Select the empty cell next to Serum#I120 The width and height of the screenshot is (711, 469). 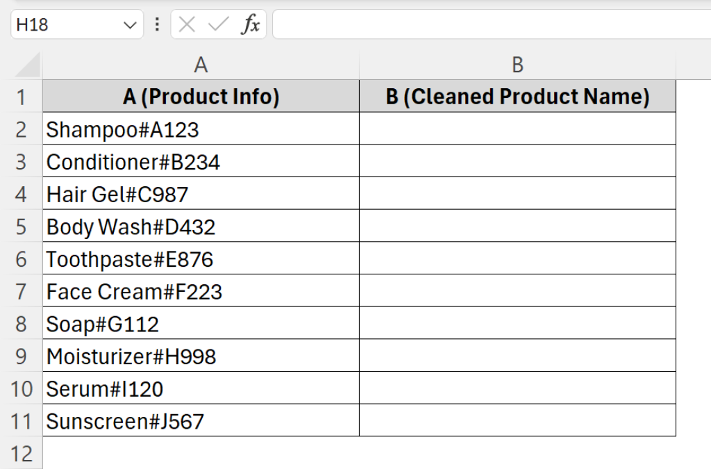(x=517, y=388)
